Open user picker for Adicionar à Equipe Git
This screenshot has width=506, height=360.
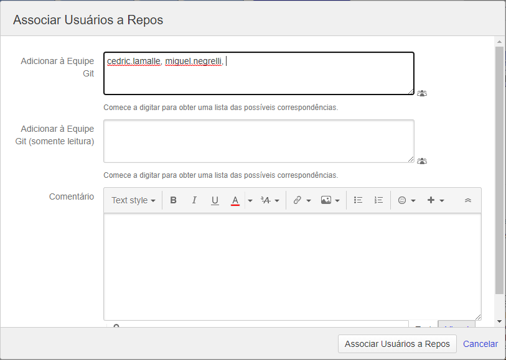point(422,93)
